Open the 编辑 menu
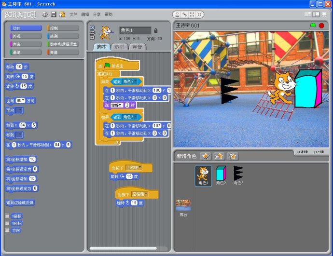 point(85,14)
